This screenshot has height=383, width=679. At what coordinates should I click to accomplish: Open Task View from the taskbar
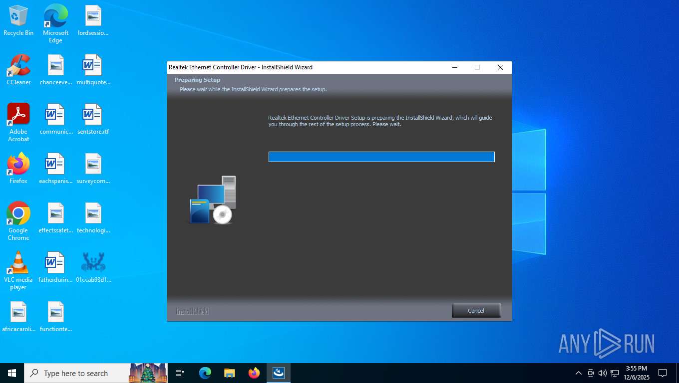(180, 373)
